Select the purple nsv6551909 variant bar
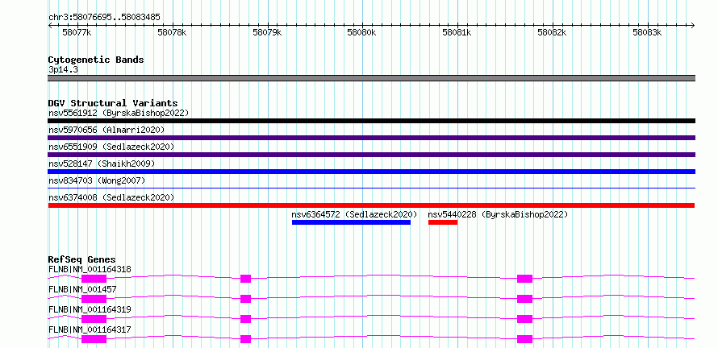 pyautogui.click(x=371, y=155)
